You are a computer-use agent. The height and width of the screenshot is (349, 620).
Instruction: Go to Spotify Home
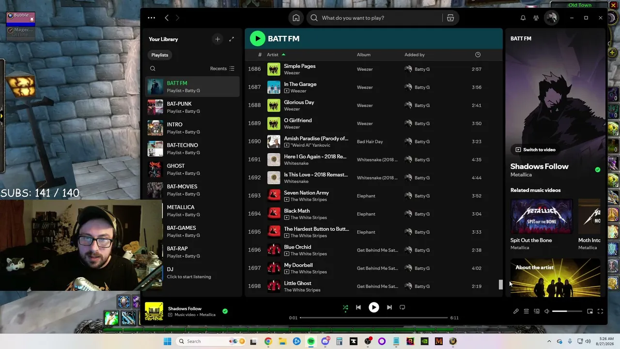pyautogui.click(x=296, y=18)
